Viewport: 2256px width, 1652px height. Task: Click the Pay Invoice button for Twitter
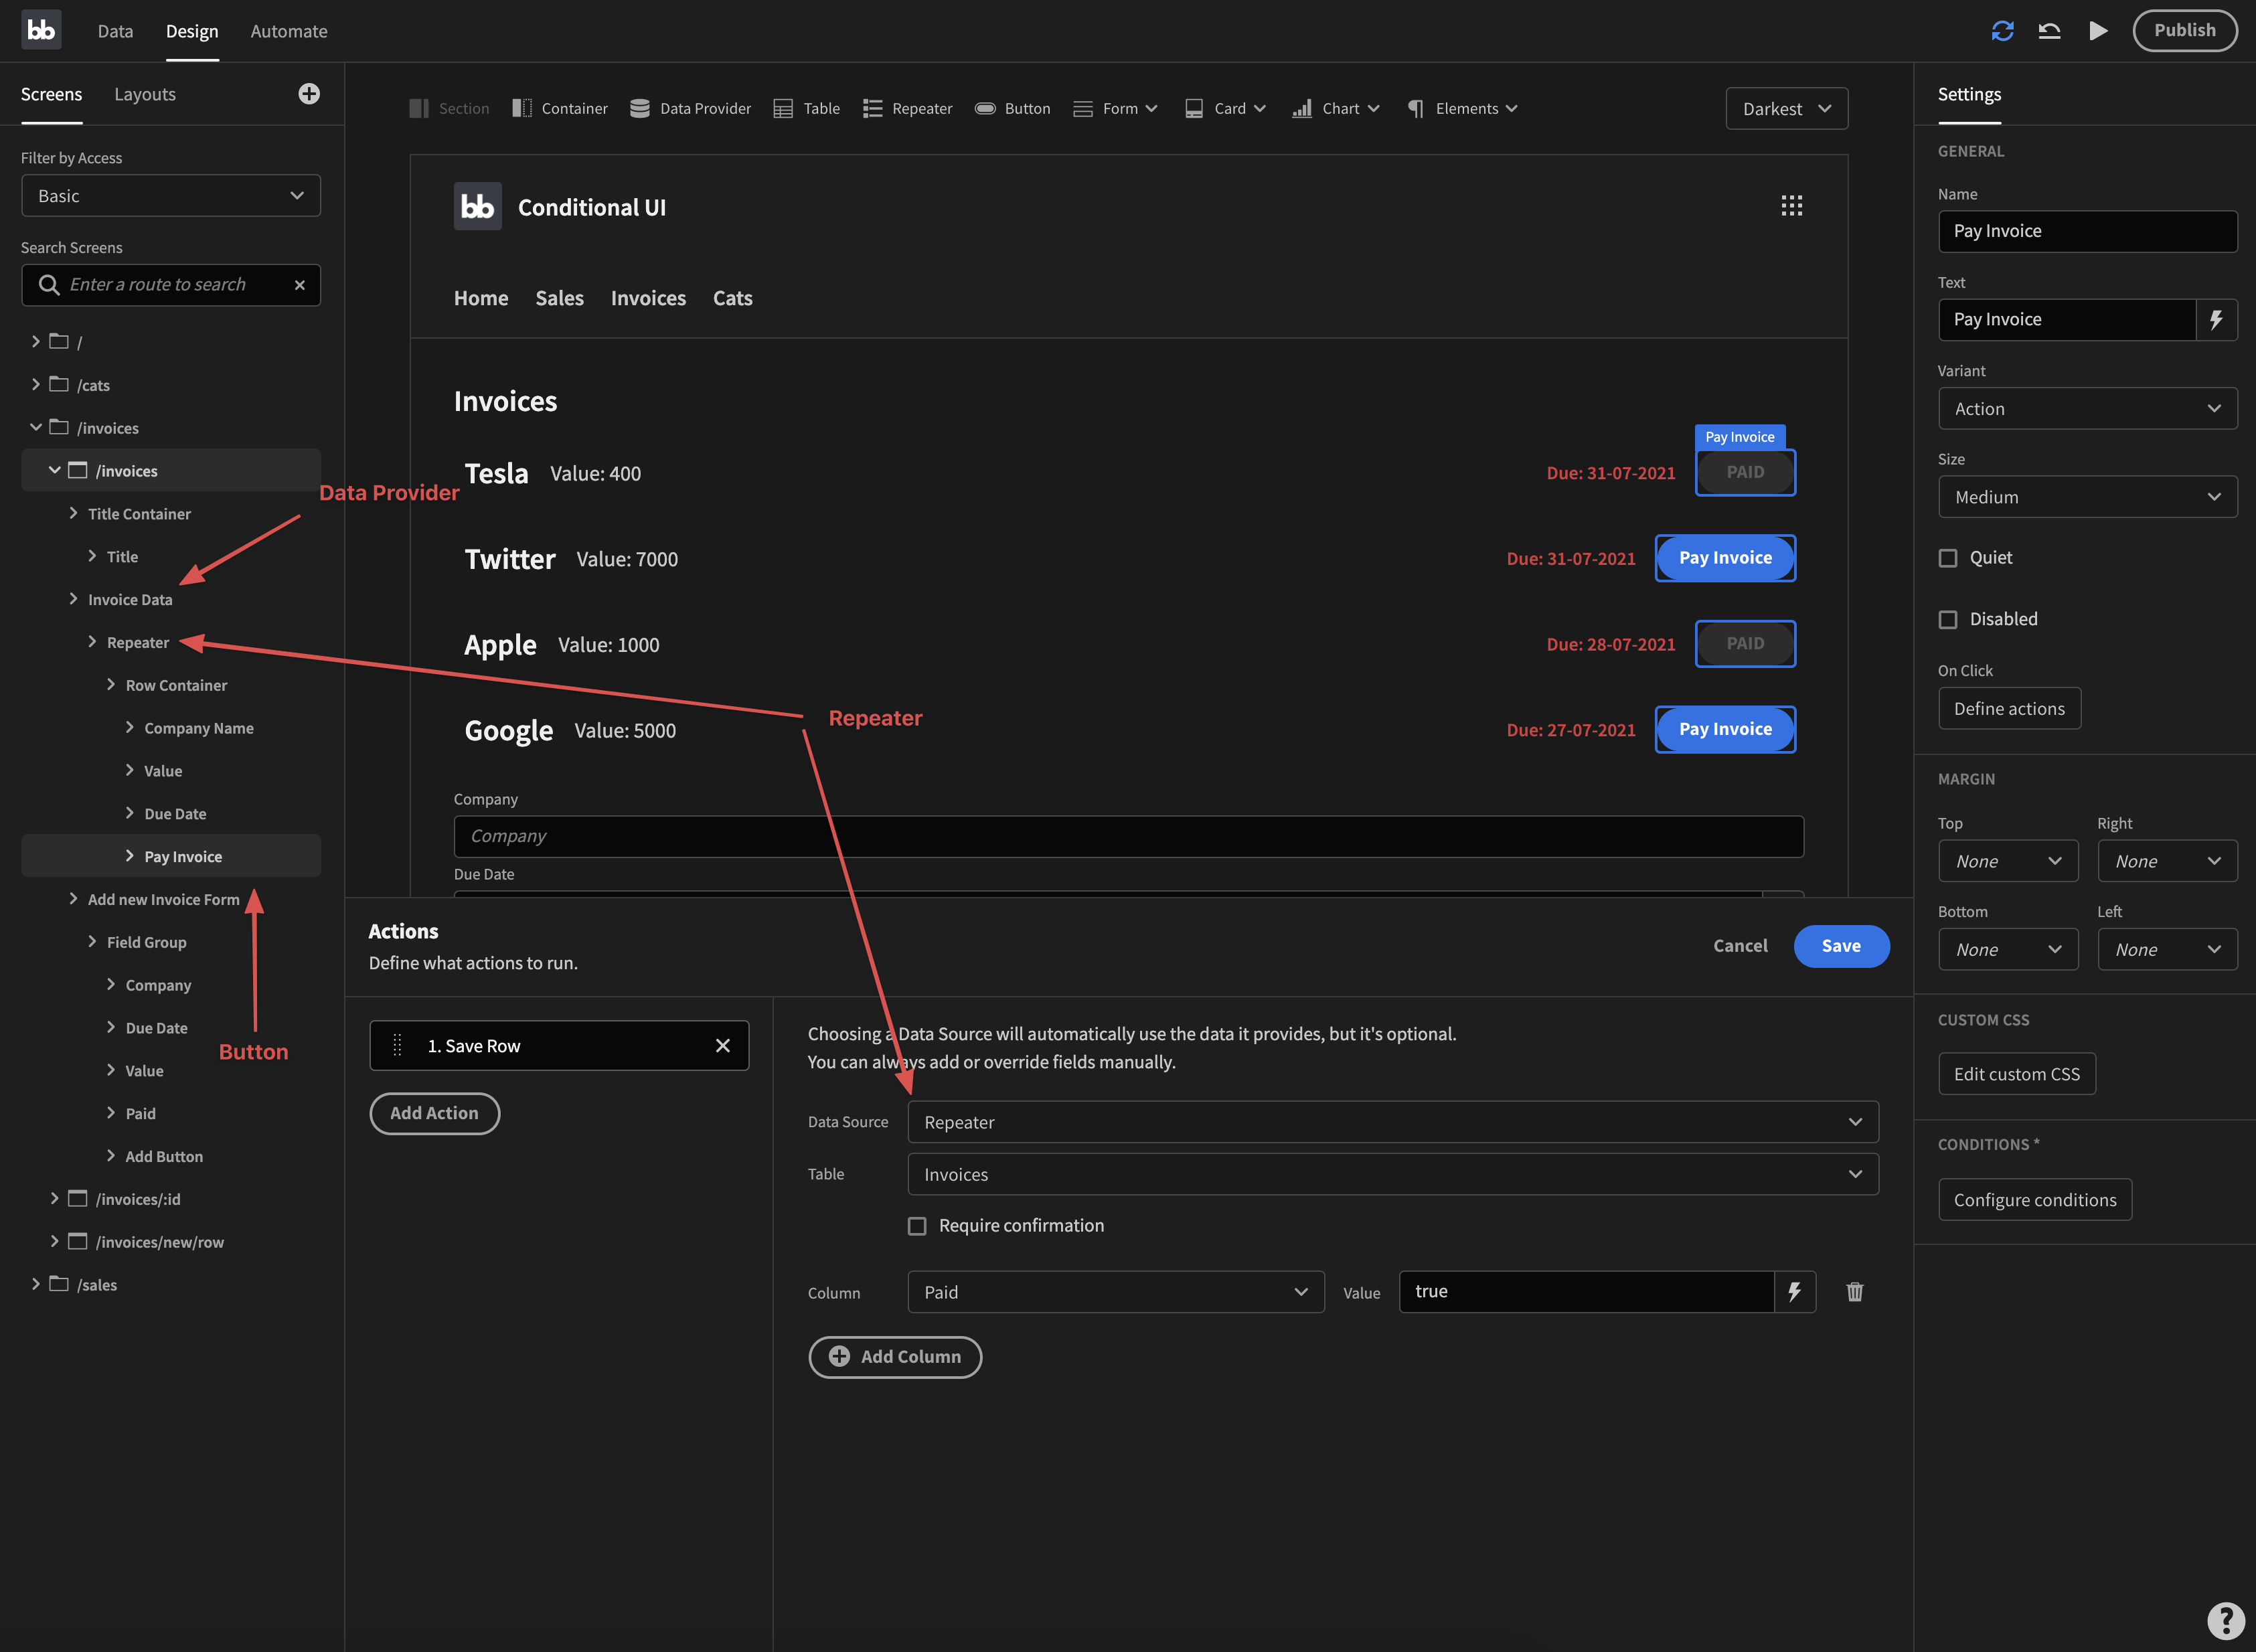[1725, 558]
